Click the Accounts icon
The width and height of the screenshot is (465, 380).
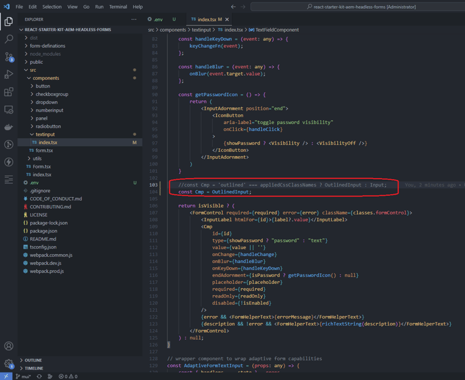pyautogui.click(x=9, y=346)
